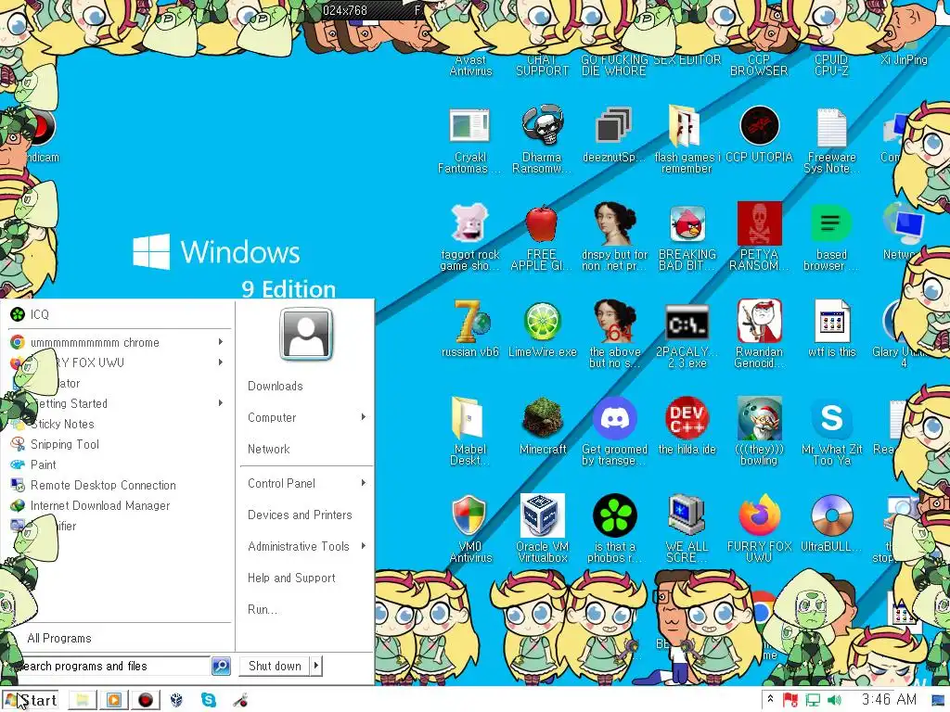Open the Dharma Ransomware skull desktop icon
Image resolution: width=950 pixels, height=712 pixels.
coord(542,126)
